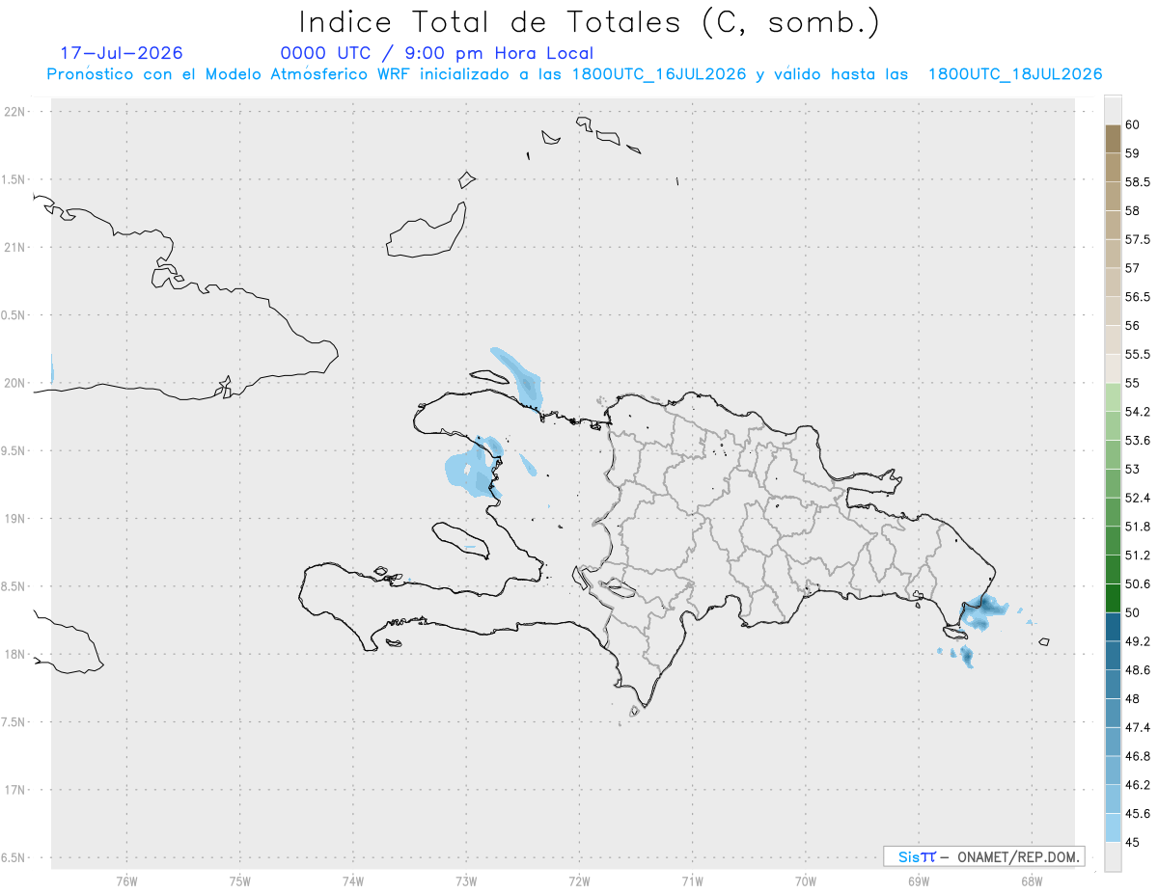The image size is (1158, 894).
Task: Click the "0000 UTC / 9:00 pm Hora Local" time label
Action: click(436, 54)
